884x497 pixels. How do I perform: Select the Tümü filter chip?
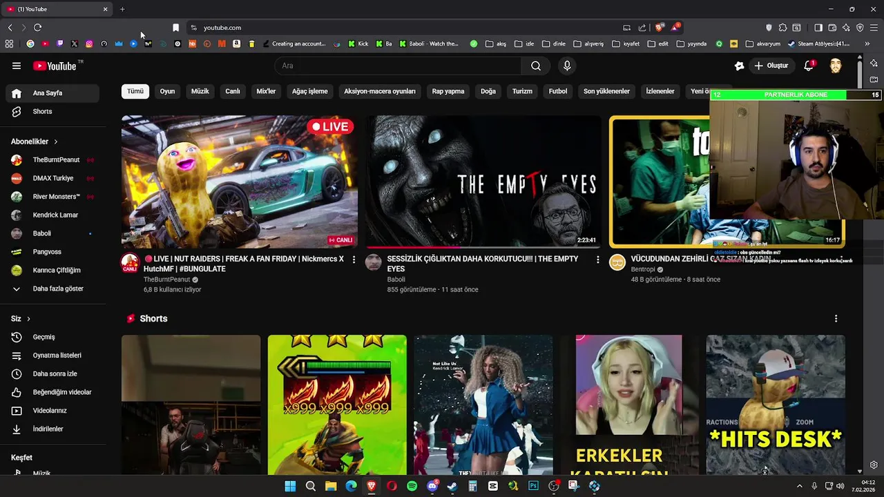(x=135, y=91)
